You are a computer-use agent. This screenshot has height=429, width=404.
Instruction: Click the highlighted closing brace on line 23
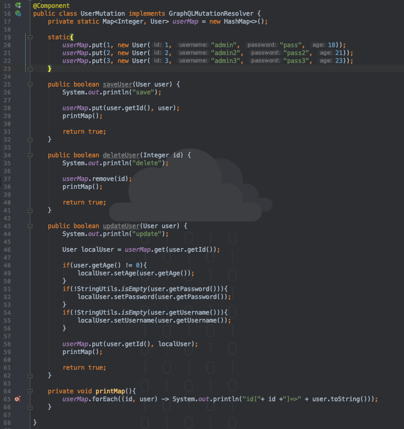pyautogui.click(x=49, y=69)
